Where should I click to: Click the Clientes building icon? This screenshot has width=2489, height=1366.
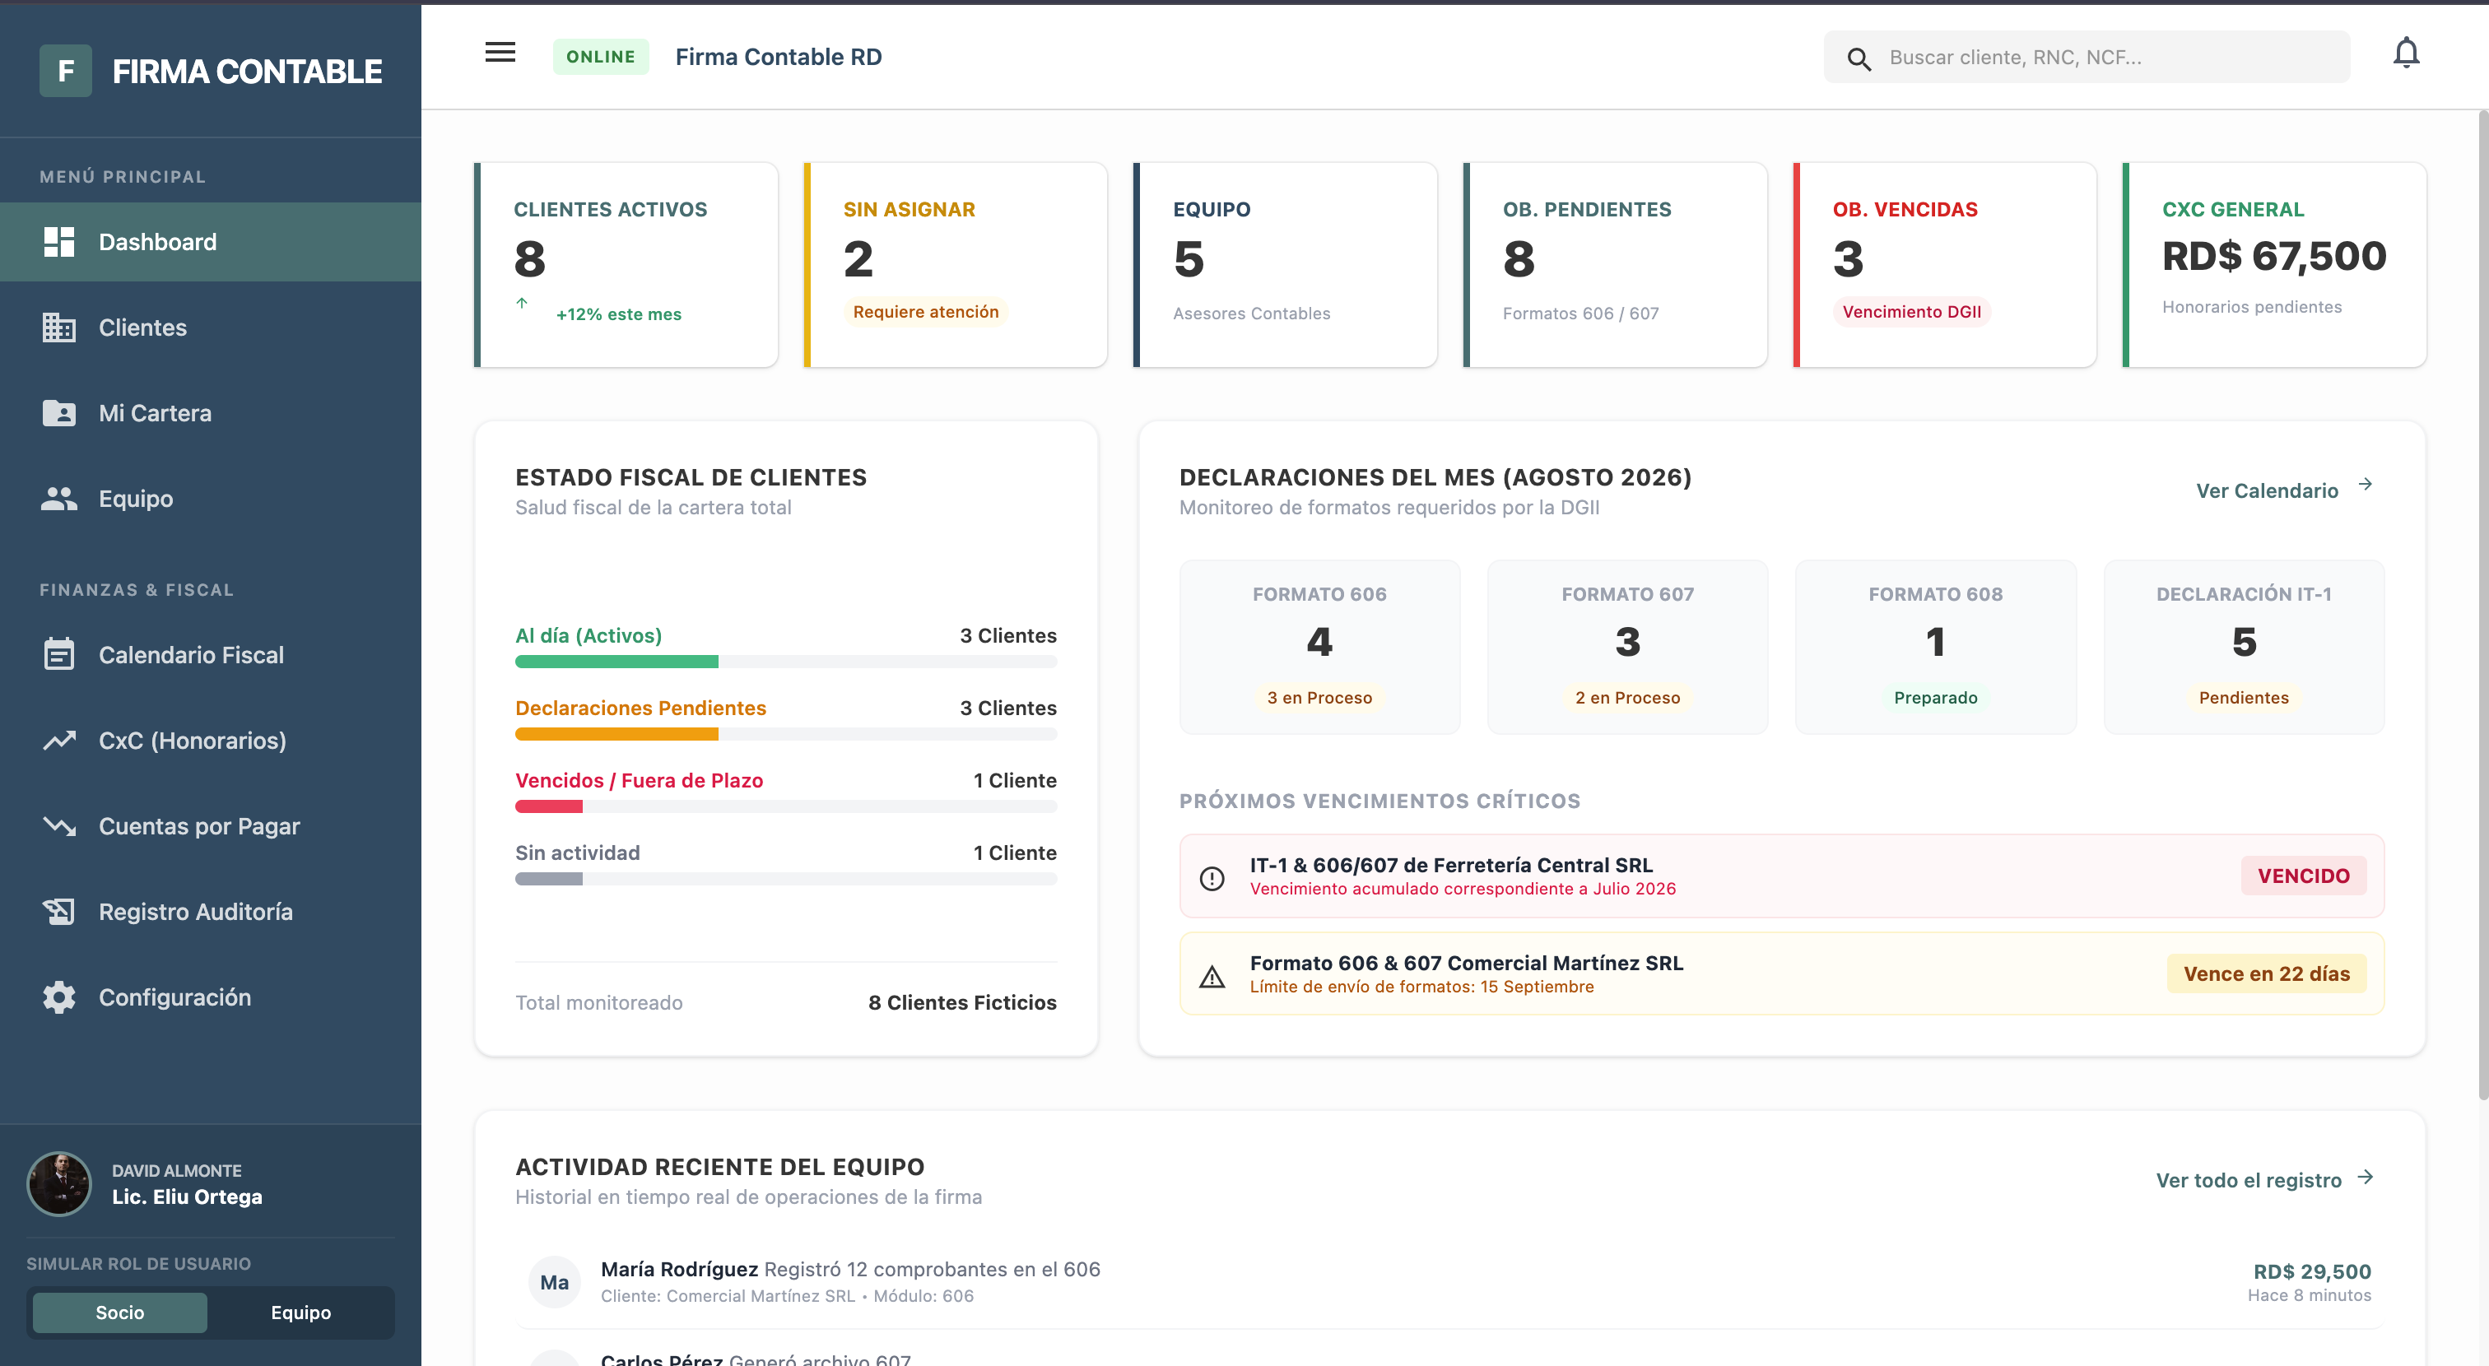pyautogui.click(x=59, y=328)
